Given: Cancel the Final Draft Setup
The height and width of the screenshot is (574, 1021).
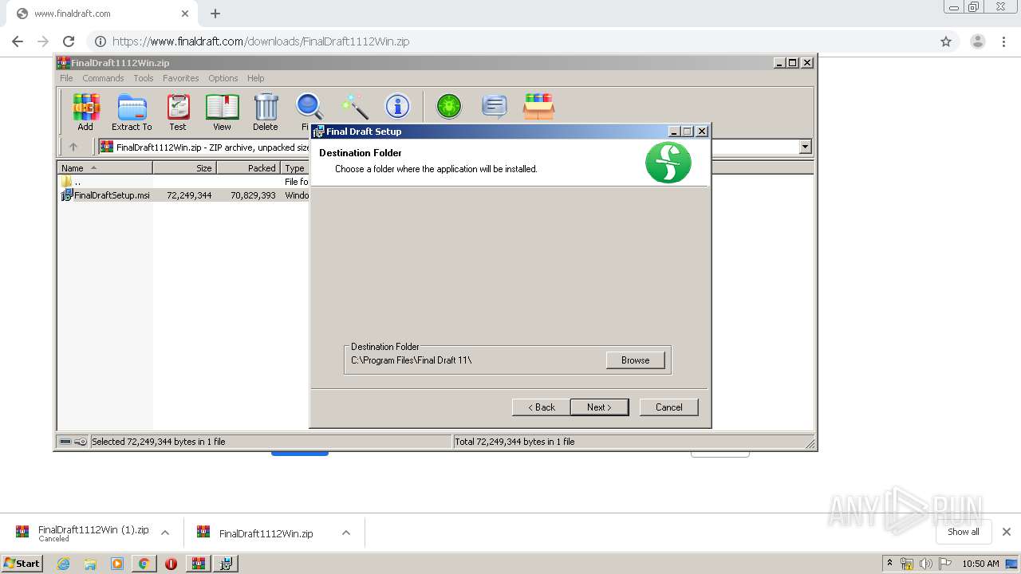Looking at the screenshot, I should tap(668, 407).
